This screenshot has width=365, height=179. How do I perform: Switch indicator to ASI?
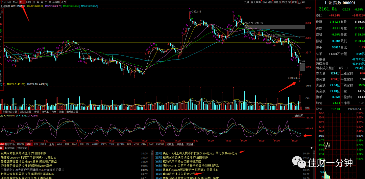[82, 144]
